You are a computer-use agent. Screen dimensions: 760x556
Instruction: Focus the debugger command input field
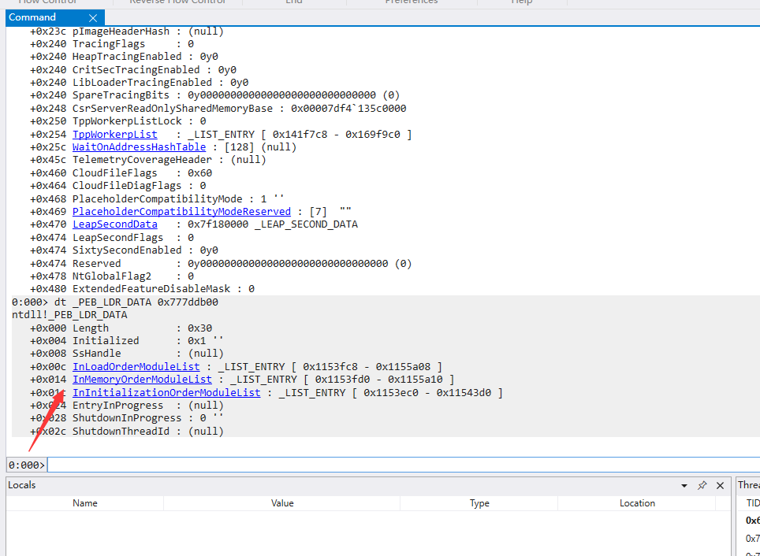(x=394, y=465)
